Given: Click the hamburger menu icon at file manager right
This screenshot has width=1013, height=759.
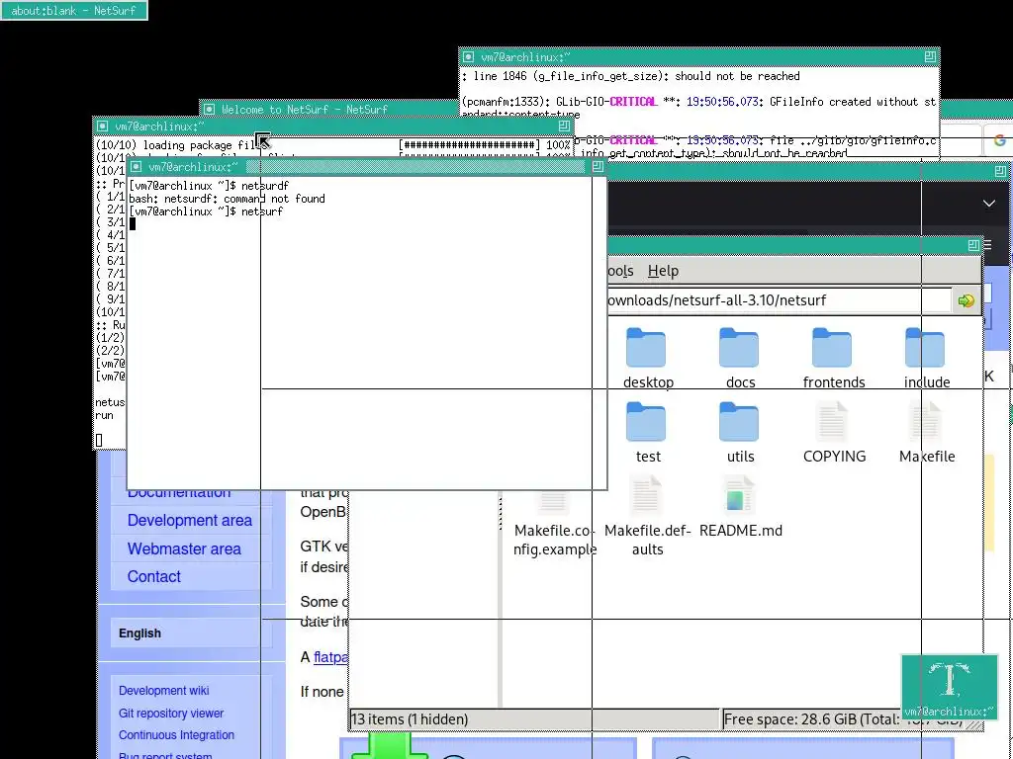Looking at the screenshot, I should click(987, 245).
